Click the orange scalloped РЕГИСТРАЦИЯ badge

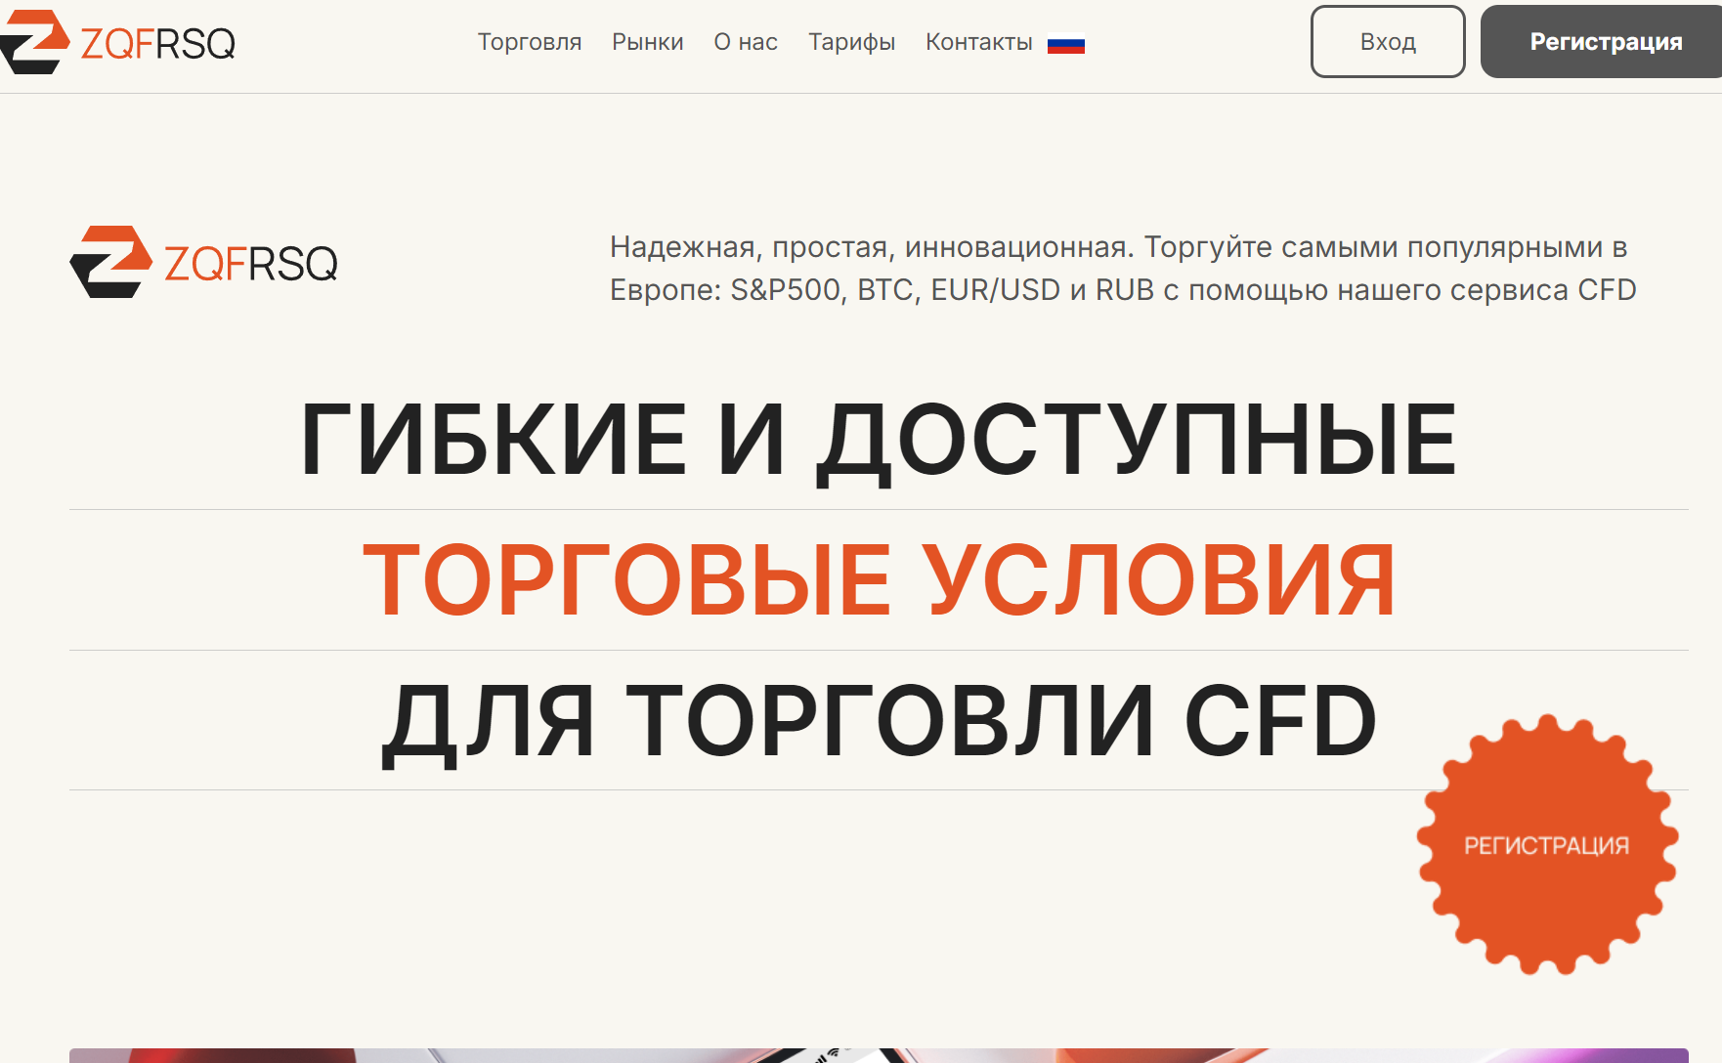(x=1546, y=845)
